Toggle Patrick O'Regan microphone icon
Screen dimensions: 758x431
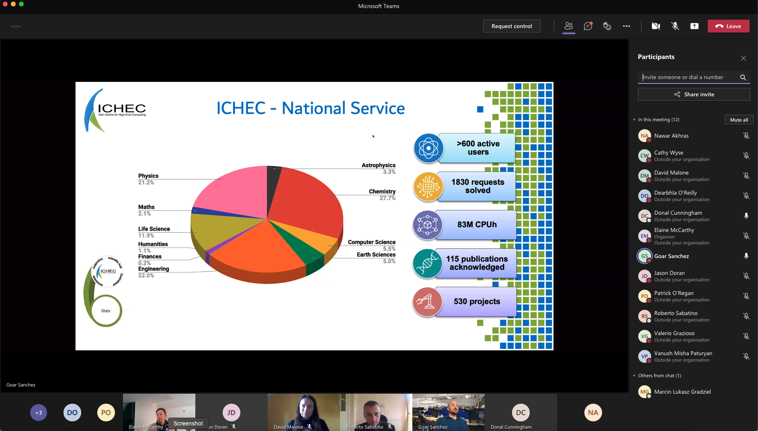coord(746,296)
